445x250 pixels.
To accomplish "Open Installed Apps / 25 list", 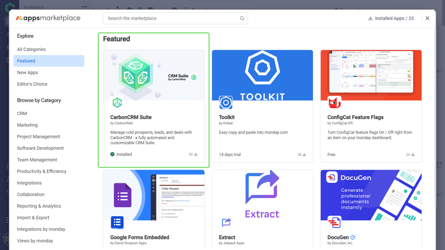I will (x=391, y=18).
